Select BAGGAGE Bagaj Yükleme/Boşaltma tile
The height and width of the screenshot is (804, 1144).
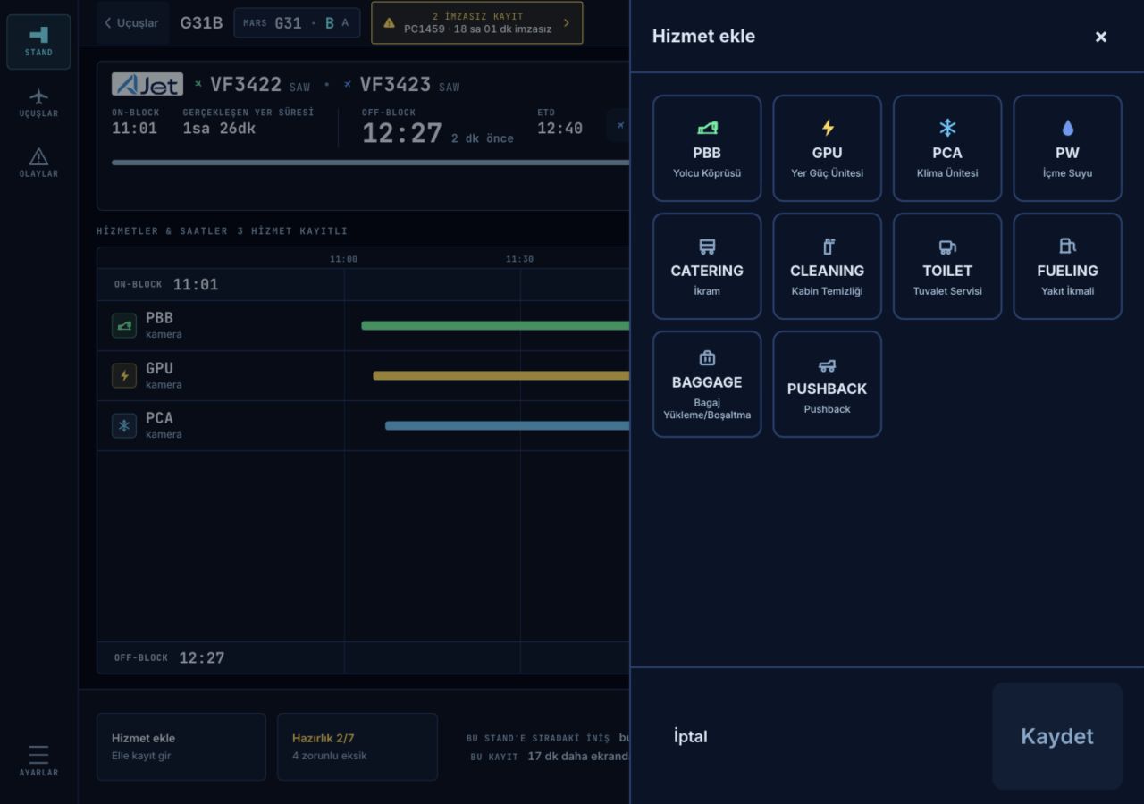707,384
